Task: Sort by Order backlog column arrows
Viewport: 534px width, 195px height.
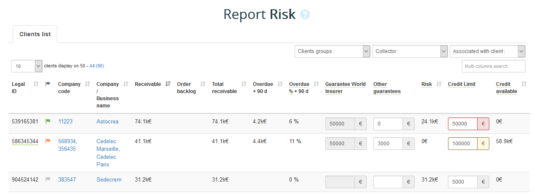Action: (x=203, y=84)
